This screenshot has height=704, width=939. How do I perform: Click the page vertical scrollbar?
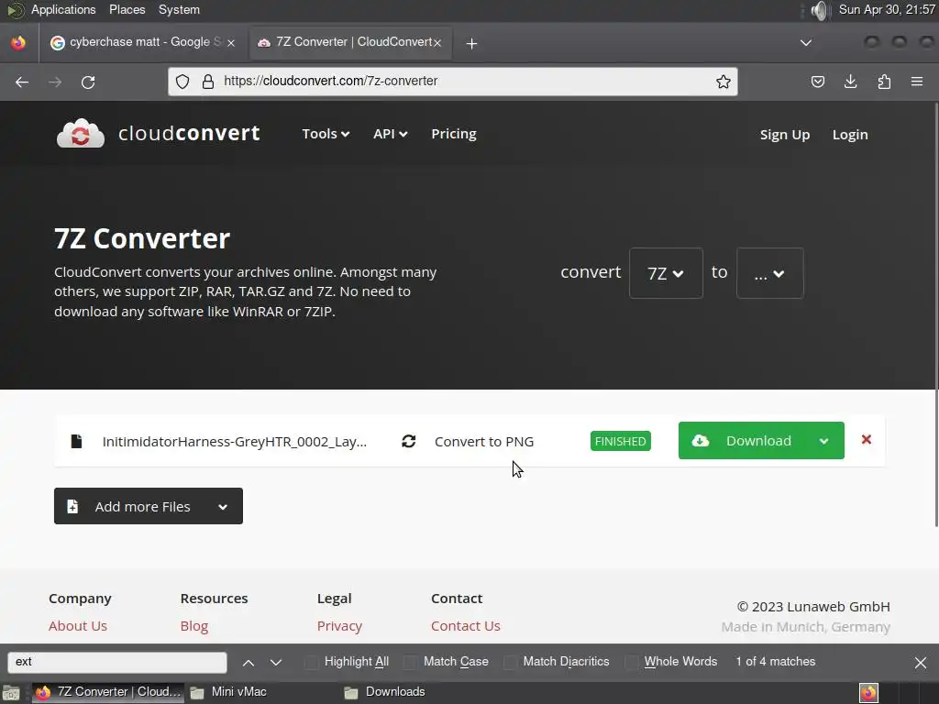click(936, 314)
